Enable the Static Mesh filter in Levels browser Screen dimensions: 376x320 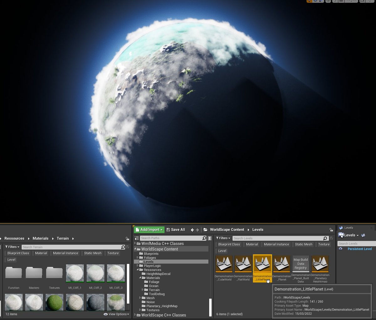[303, 244]
